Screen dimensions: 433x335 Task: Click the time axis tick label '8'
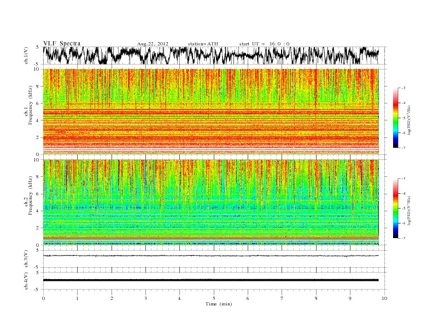pyautogui.click(x=316, y=298)
